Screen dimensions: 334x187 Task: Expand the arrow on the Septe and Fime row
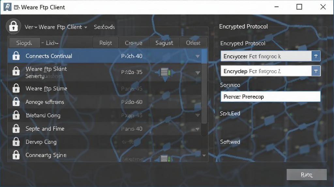(x=197, y=129)
